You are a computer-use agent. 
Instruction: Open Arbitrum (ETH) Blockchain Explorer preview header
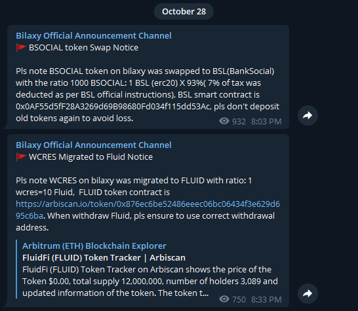point(94,246)
